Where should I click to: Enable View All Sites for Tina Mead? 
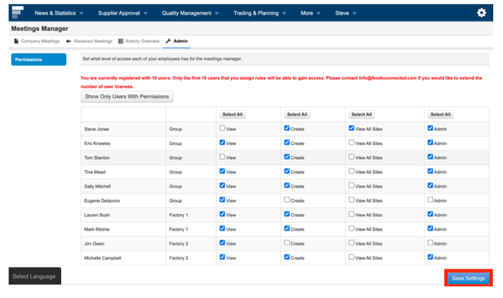click(x=351, y=171)
